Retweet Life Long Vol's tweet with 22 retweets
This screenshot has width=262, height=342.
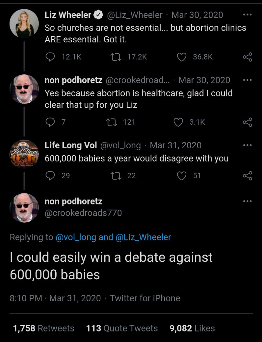point(116,176)
